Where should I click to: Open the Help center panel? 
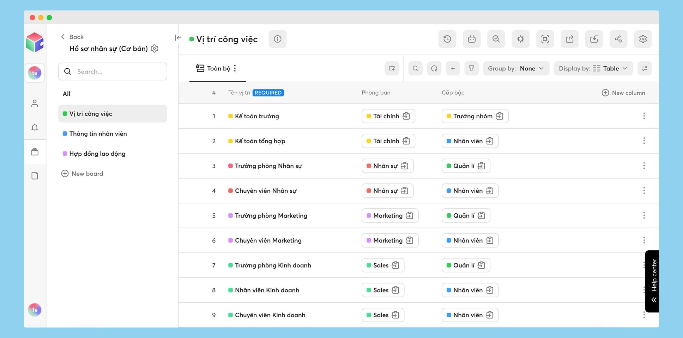[652, 281]
